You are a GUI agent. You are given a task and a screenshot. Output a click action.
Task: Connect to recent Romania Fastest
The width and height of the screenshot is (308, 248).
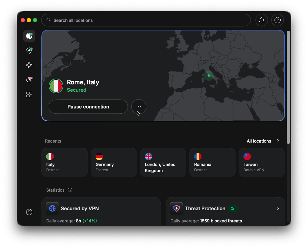point(212,162)
